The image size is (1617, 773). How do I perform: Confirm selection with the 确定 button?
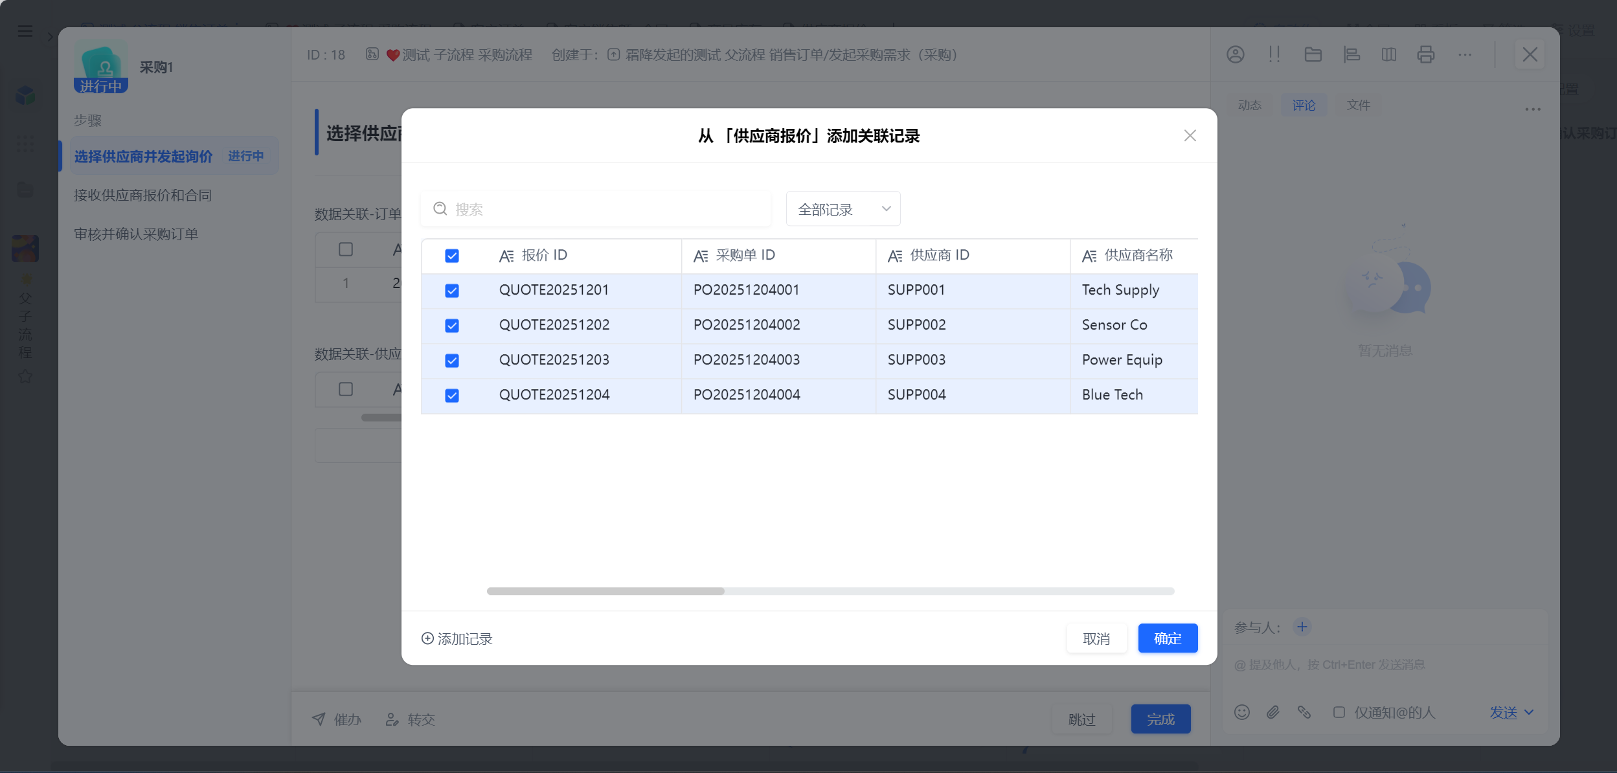[1168, 638]
